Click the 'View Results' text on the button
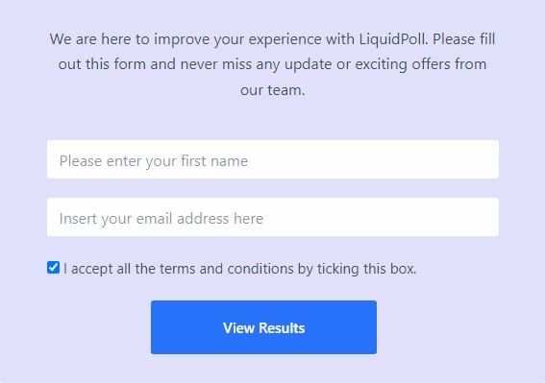This screenshot has width=545, height=383. point(263,327)
